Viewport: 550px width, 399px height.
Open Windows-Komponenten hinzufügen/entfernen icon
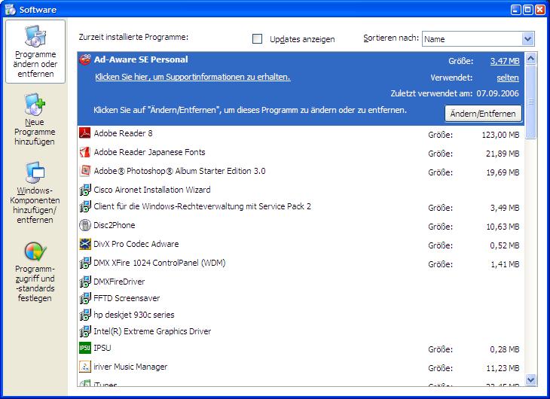(35, 172)
